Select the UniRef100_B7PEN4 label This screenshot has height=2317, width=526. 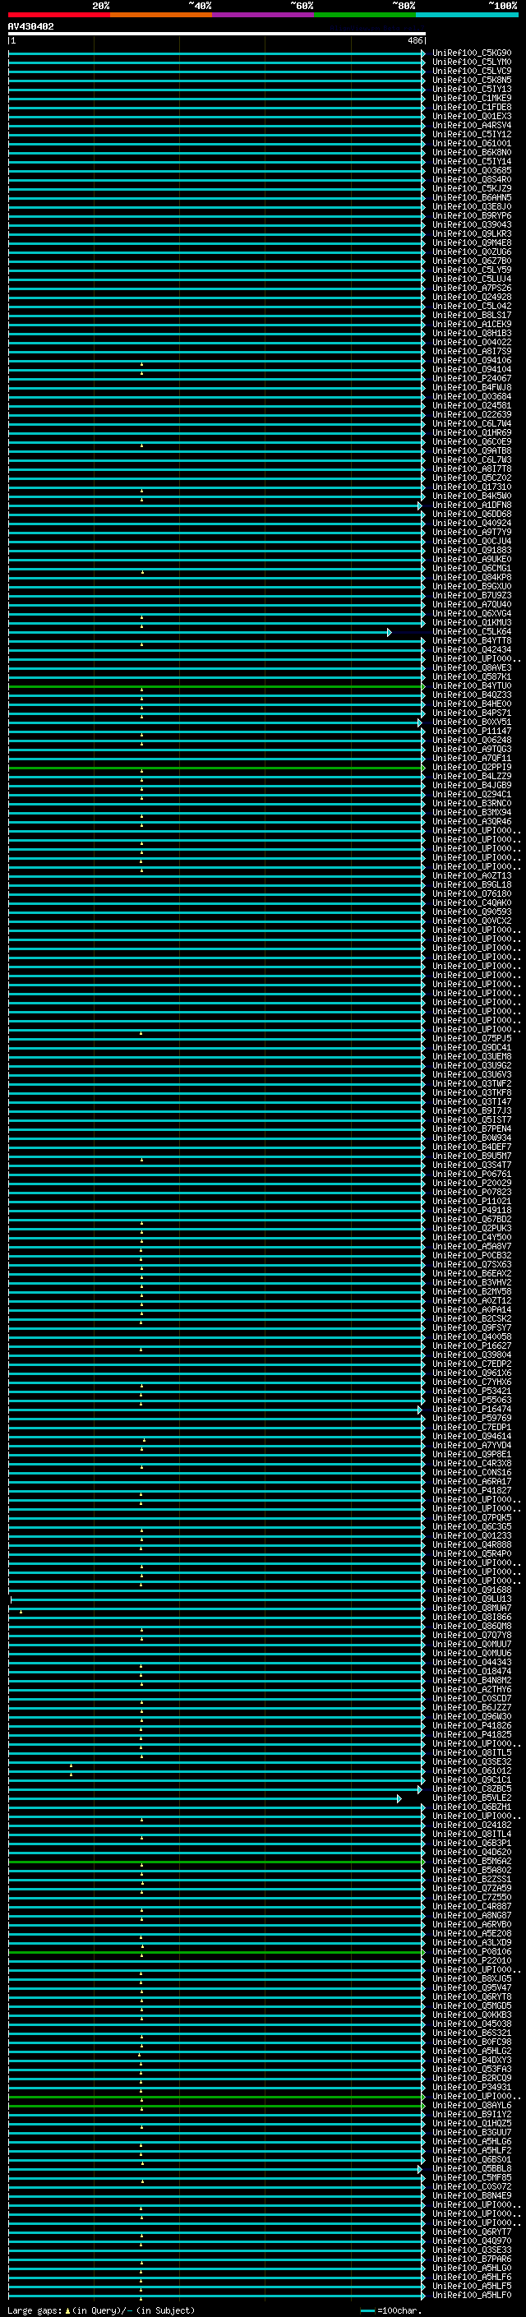point(472,1128)
